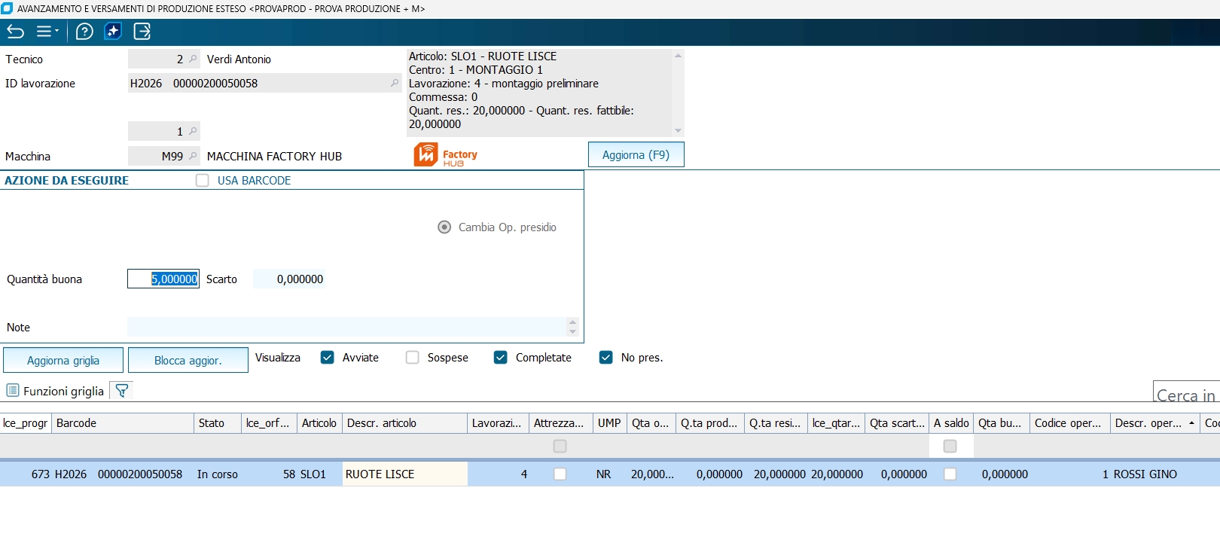Image resolution: width=1220 pixels, height=555 pixels.
Task: Enable the USA BARCODE checkbox
Action: (x=202, y=181)
